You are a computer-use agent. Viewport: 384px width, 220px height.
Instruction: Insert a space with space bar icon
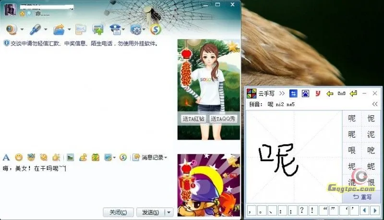tap(341, 93)
